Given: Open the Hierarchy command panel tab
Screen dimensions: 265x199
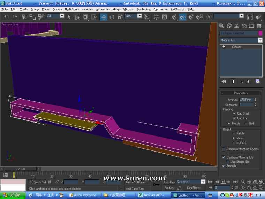Looking at the screenshot, I should [x=236, y=26].
